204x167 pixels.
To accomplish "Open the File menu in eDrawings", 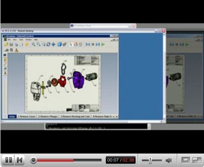I will tap(9, 40).
